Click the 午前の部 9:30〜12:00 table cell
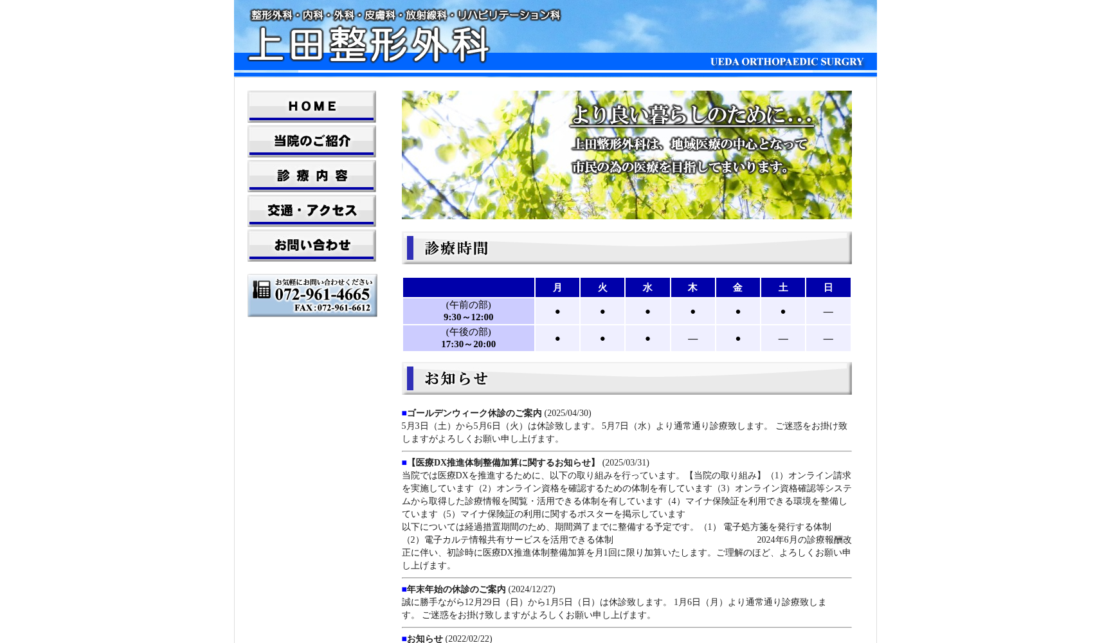Viewport: 1111px width, 643px height. coord(468,311)
